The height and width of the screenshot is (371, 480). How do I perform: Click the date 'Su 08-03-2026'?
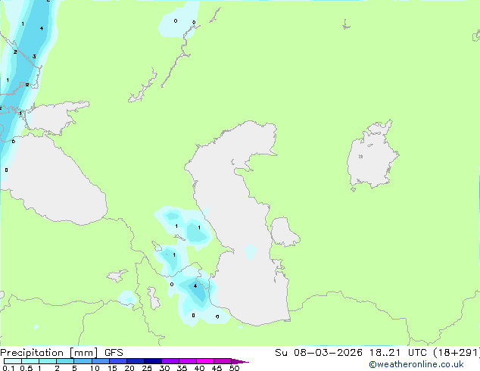tap(319, 353)
